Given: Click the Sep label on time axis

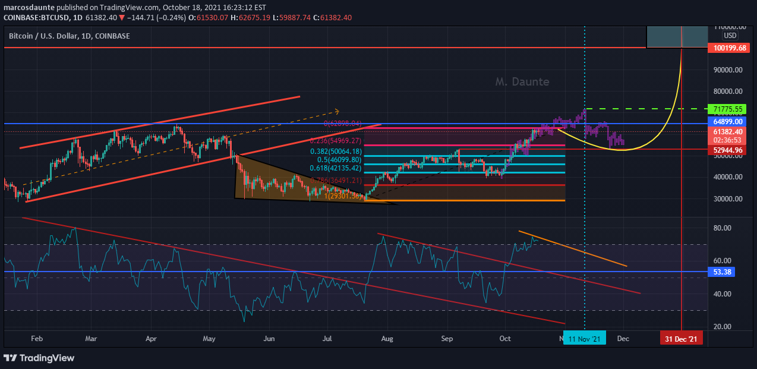Looking at the screenshot, I should pyautogui.click(x=447, y=339).
